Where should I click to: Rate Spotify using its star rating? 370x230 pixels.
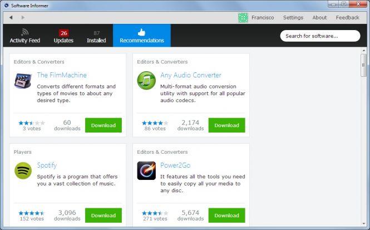click(x=32, y=213)
